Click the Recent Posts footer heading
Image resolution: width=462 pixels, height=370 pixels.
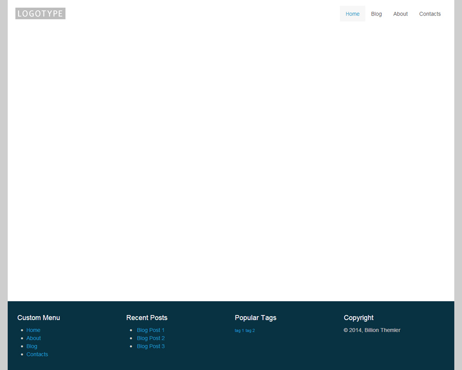pyautogui.click(x=147, y=318)
